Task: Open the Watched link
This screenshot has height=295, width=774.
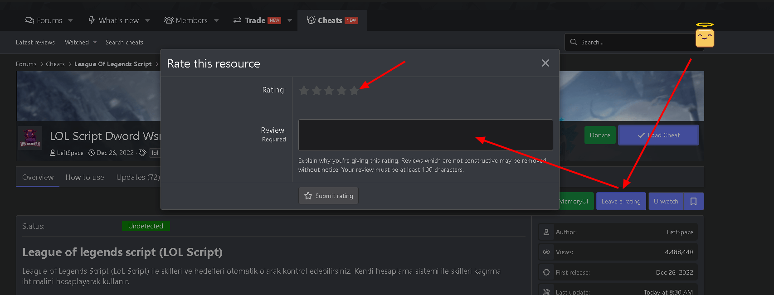Action: tap(77, 42)
